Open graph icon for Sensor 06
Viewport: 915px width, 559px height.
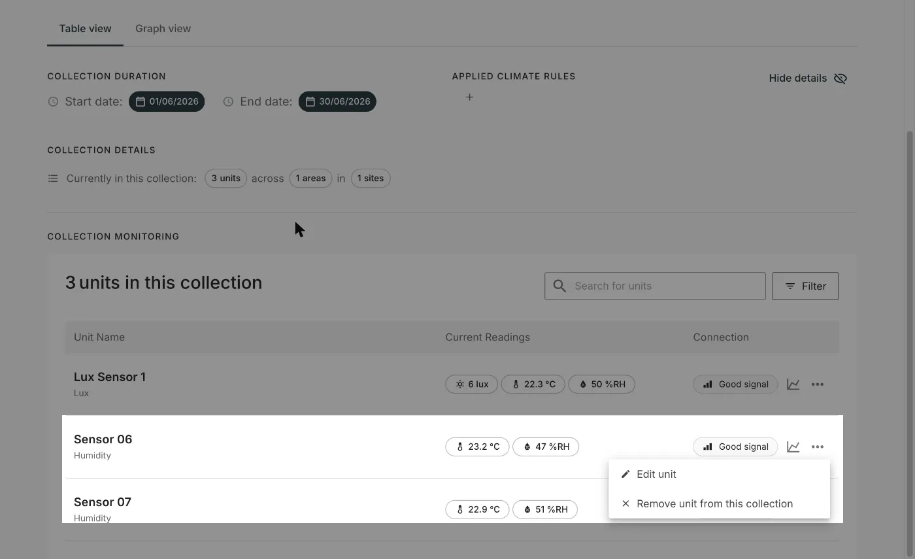coord(793,447)
